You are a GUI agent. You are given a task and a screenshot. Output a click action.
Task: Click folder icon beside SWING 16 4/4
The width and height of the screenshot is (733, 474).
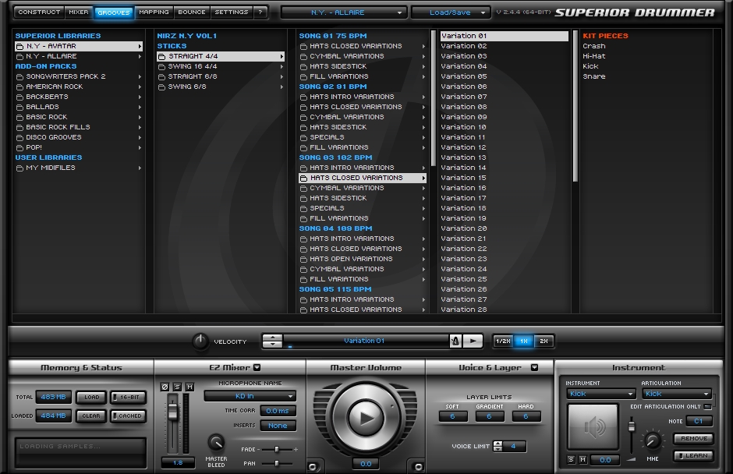(x=161, y=67)
